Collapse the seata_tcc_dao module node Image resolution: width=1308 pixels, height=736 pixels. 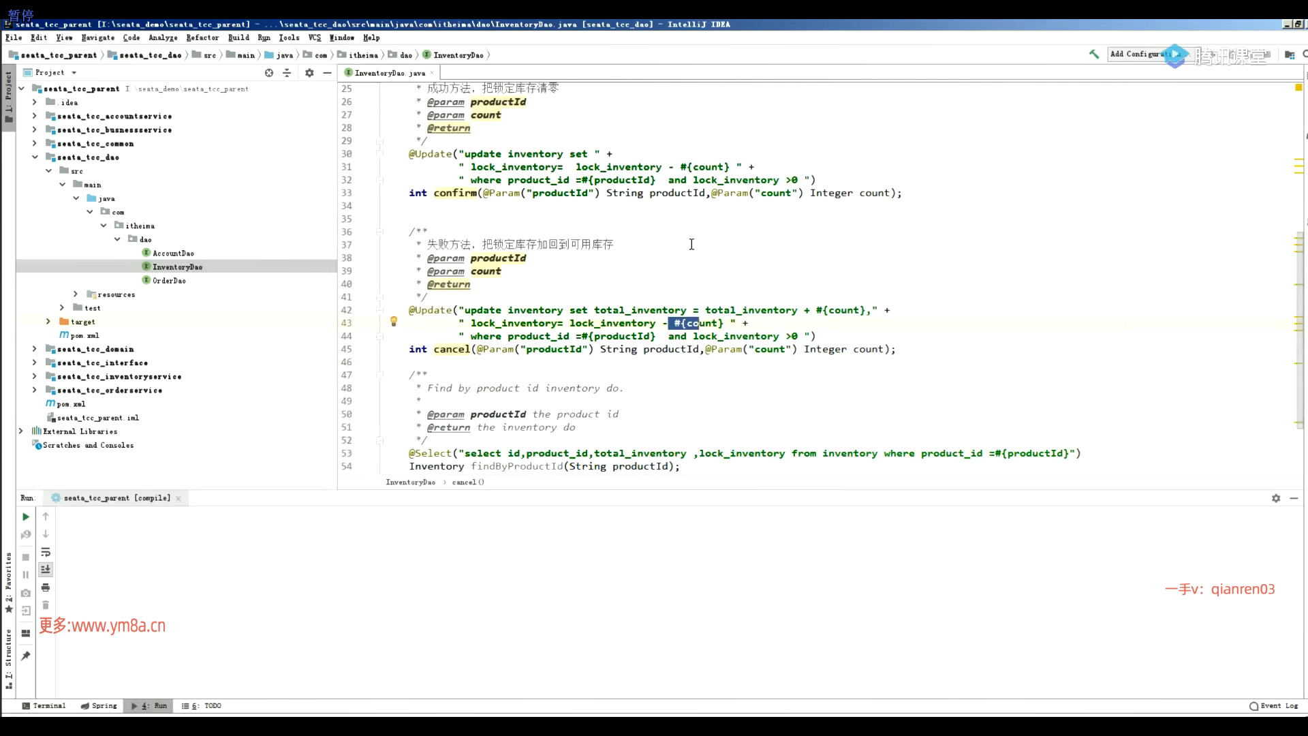(35, 157)
